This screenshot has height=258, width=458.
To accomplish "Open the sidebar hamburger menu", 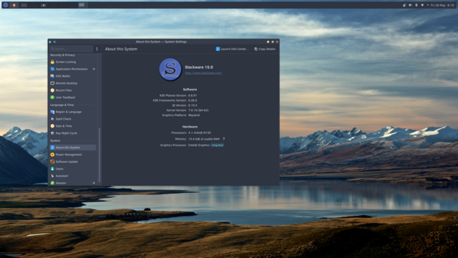I will (97, 49).
